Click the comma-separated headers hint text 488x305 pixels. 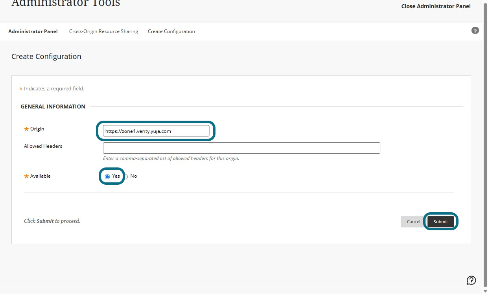point(171,158)
